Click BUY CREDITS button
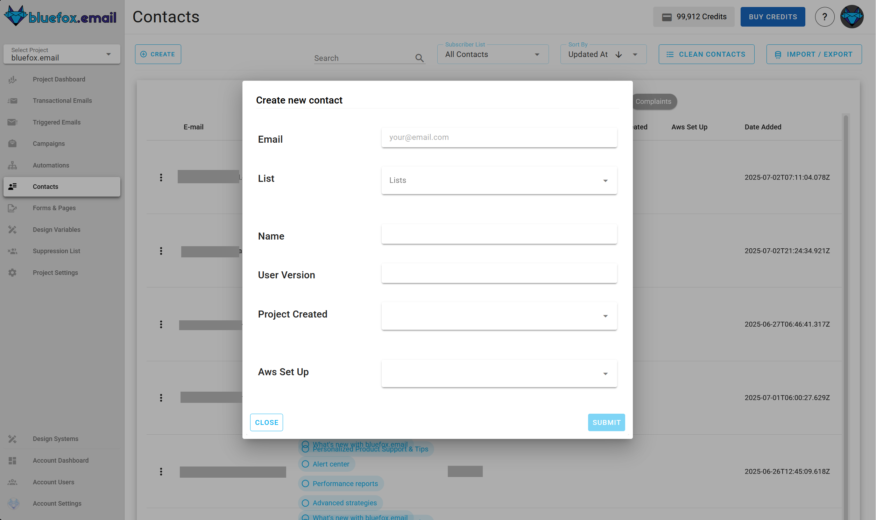 pyautogui.click(x=773, y=17)
